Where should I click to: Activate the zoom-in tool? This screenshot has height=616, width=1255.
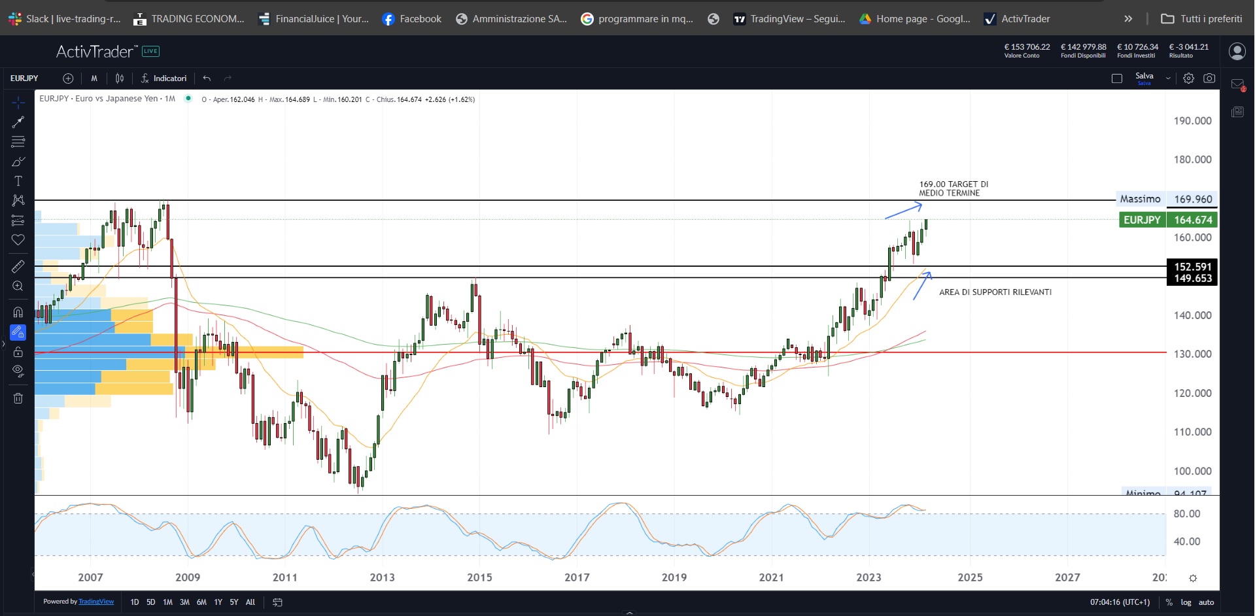click(18, 286)
